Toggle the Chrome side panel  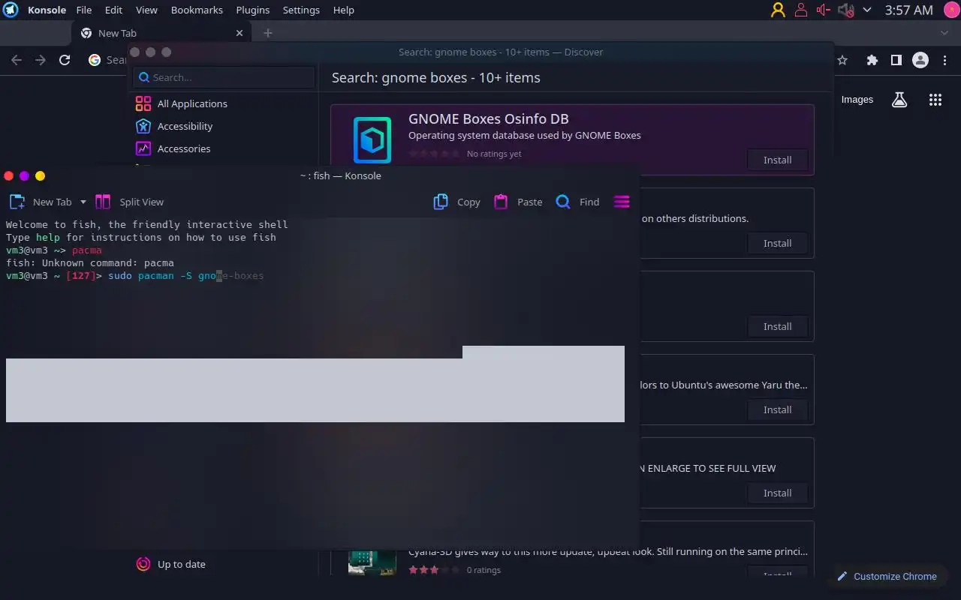pyautogui.click(x=896, y=60)
